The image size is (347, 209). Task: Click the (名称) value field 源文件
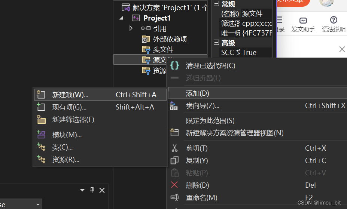256,14
